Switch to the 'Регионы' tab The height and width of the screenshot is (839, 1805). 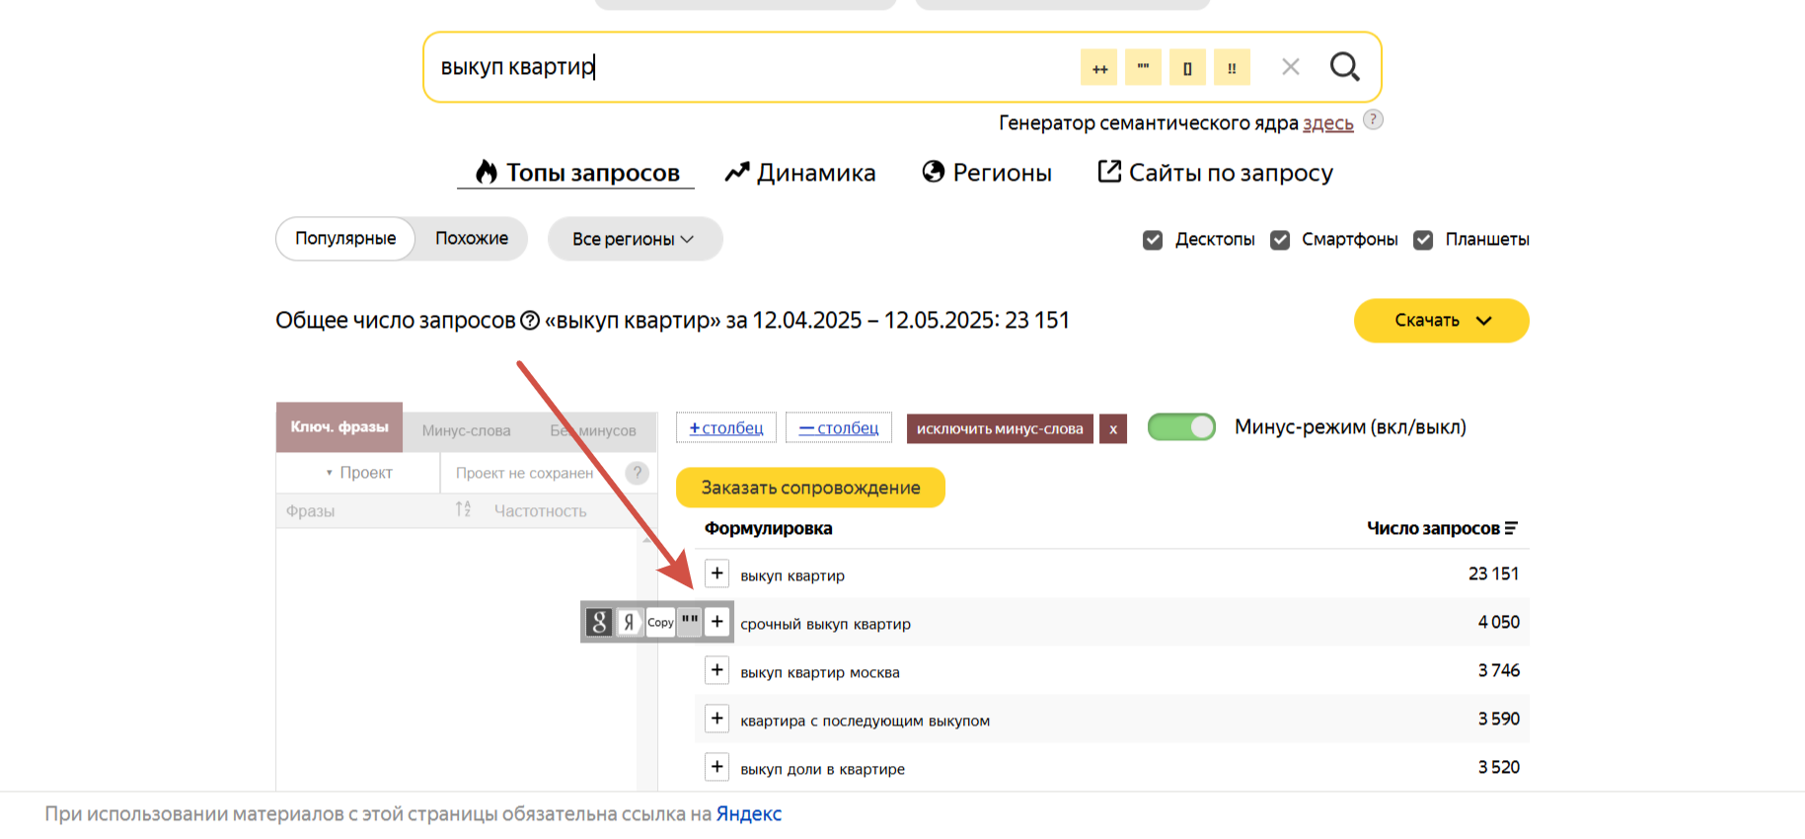tap(987, 173)
